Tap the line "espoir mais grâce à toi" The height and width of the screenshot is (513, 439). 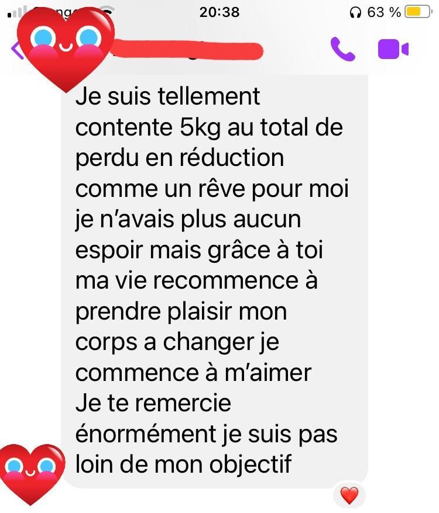tap(199, 251)
